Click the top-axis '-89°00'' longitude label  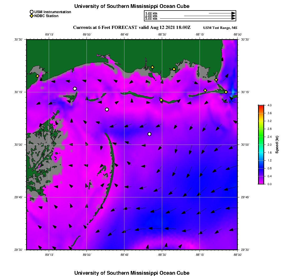point(87,34)
